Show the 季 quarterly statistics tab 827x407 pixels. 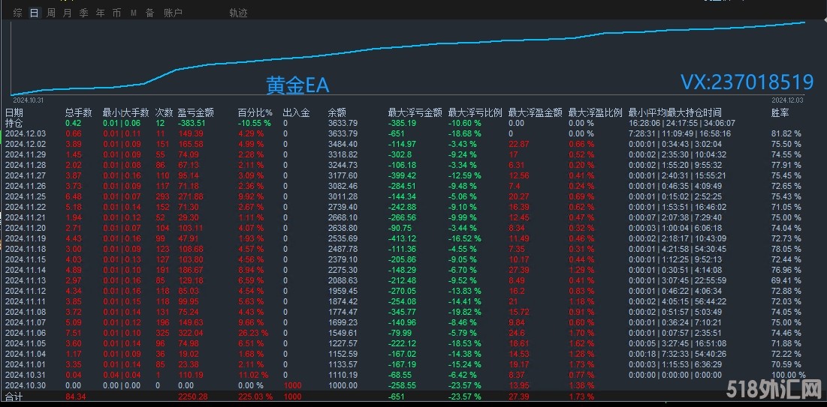pyautogui.click(x=83, y=13)
